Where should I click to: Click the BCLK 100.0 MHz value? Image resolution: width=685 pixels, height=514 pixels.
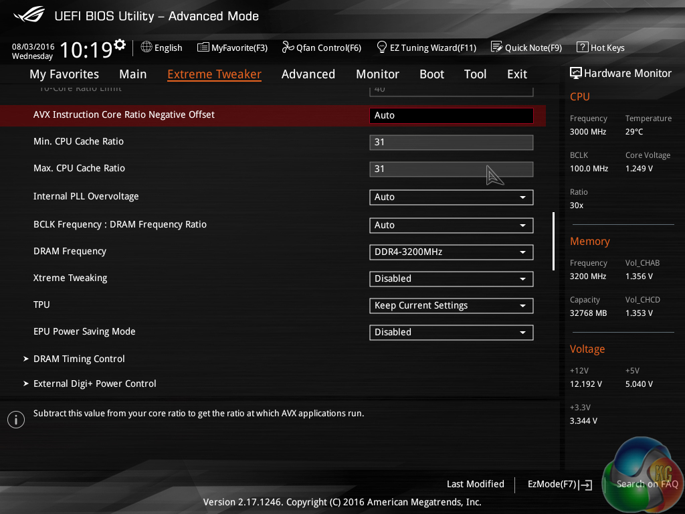[x=589, y=168]
